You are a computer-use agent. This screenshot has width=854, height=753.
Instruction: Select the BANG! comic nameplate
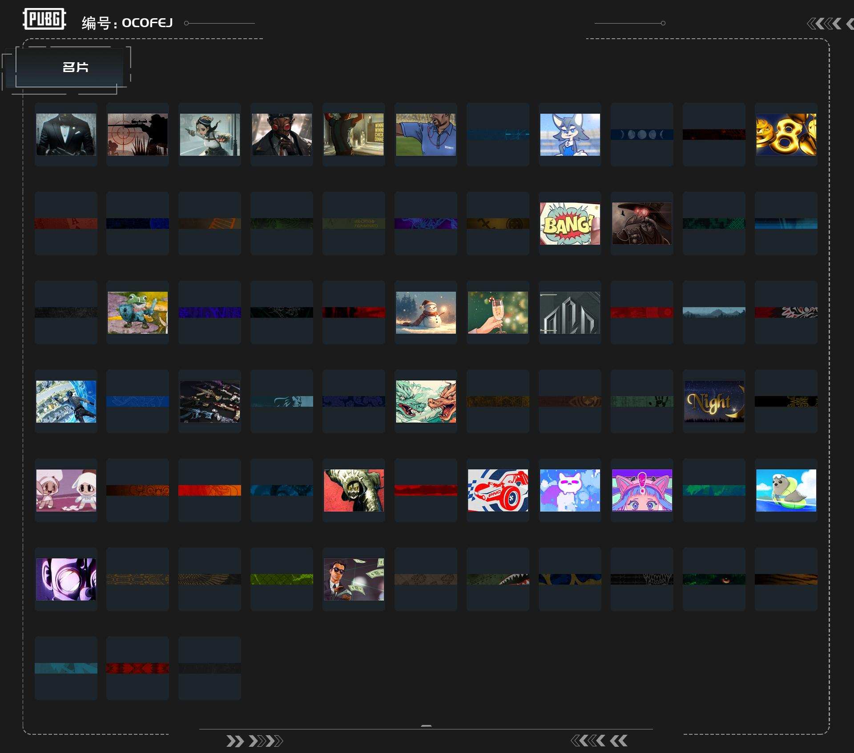pyautogui.click(x=570, y=223)
